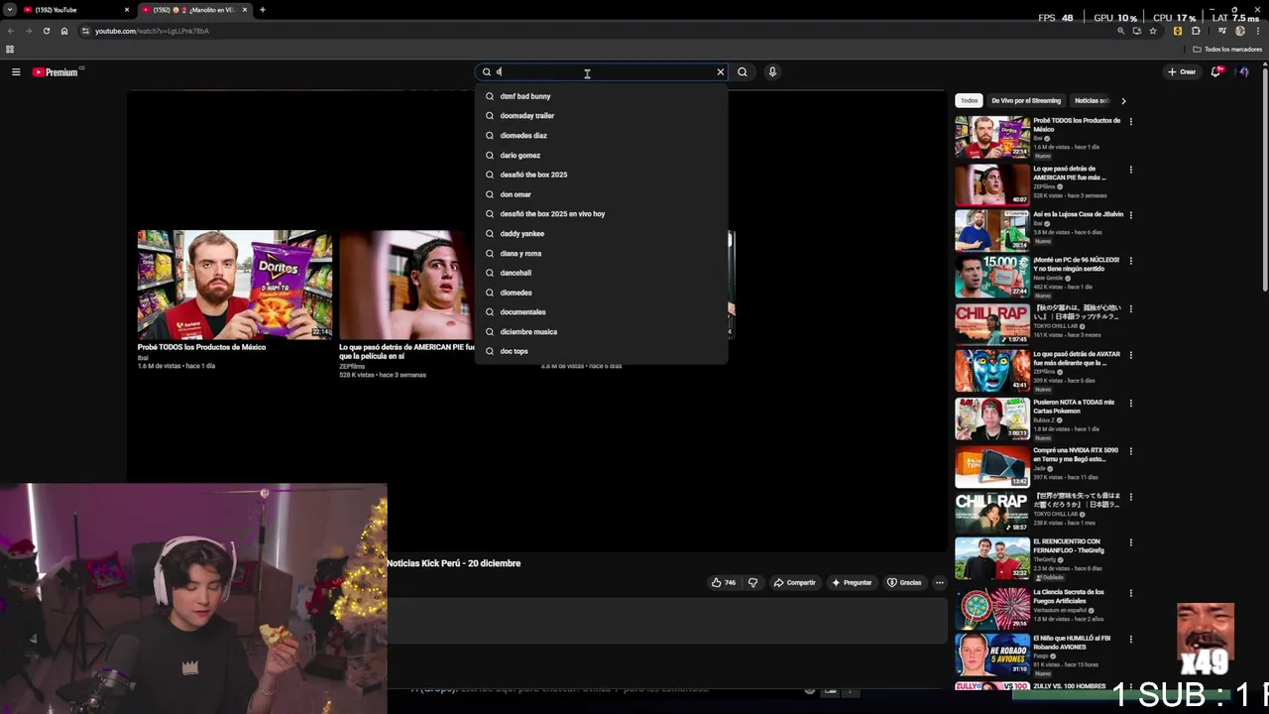1269x714 pixels.
Task: Select the Todos filter chip
Action: coord(969,100)
